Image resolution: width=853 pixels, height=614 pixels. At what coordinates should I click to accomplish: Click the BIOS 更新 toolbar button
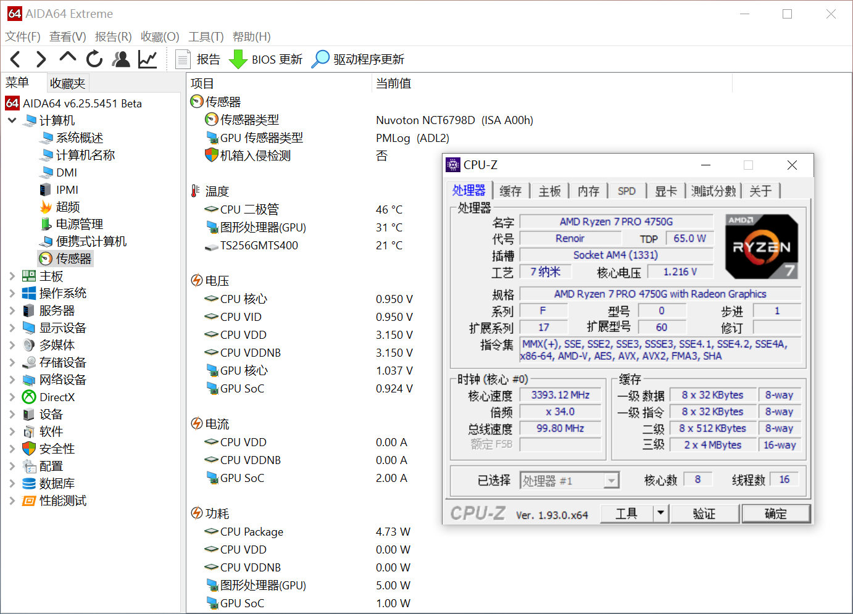pyautogui.click(x=266, y=59)
